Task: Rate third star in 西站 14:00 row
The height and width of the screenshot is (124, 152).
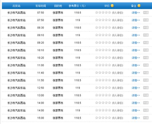Action: (x=103, y=103)
